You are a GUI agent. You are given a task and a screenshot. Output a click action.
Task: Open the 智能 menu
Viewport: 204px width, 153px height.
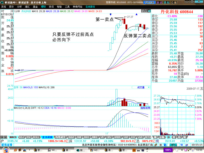pos(59,7)
